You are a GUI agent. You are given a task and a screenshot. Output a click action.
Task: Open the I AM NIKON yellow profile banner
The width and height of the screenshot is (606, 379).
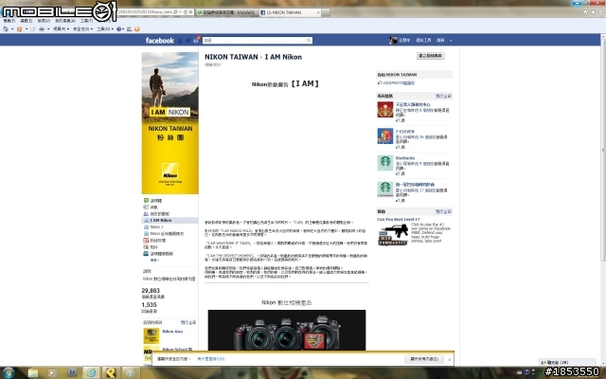point(170,123)
